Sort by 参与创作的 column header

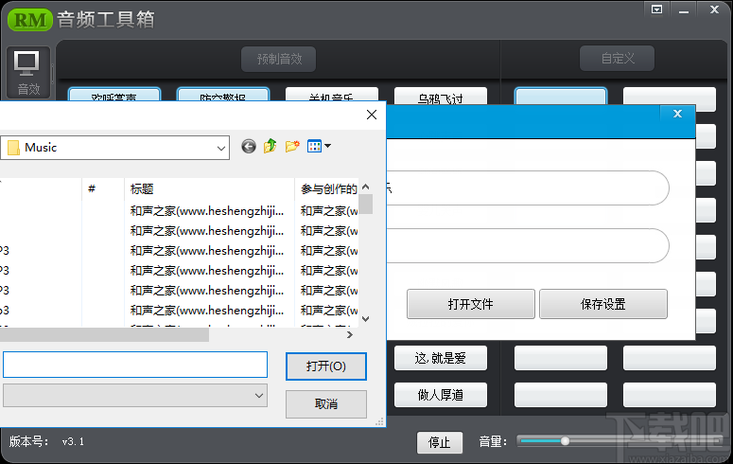pos(327,189)
